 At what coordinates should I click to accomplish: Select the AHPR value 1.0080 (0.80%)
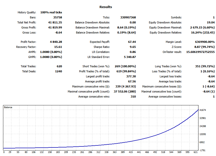[51, 52]
